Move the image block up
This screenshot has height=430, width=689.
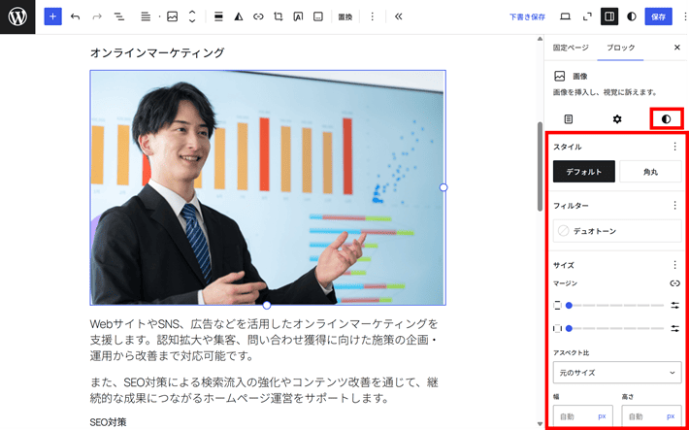pos(192,13)
